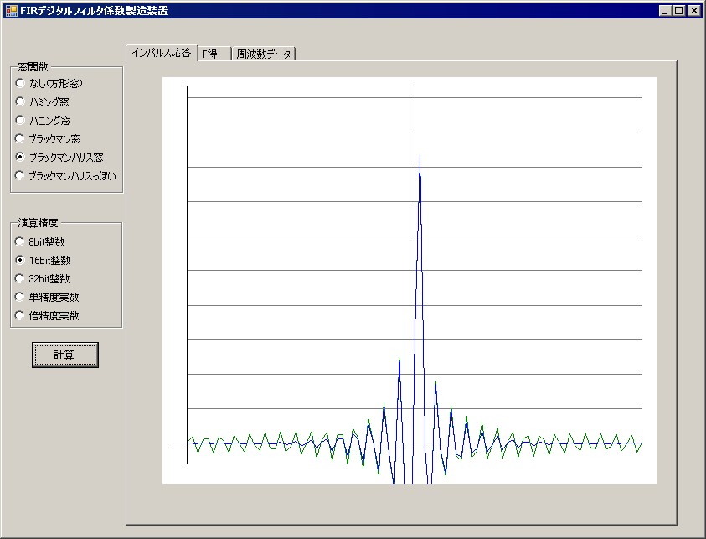Select the ブラックマン窓 radio option
This screenshot has height=539, width=706.
(49, 139)
